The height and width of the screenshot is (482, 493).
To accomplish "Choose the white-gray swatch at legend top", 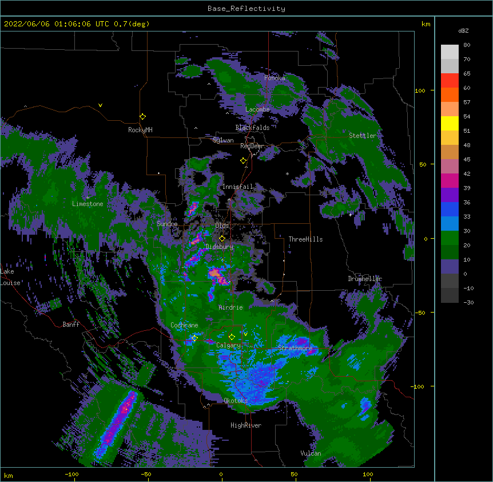I will 450,52.
